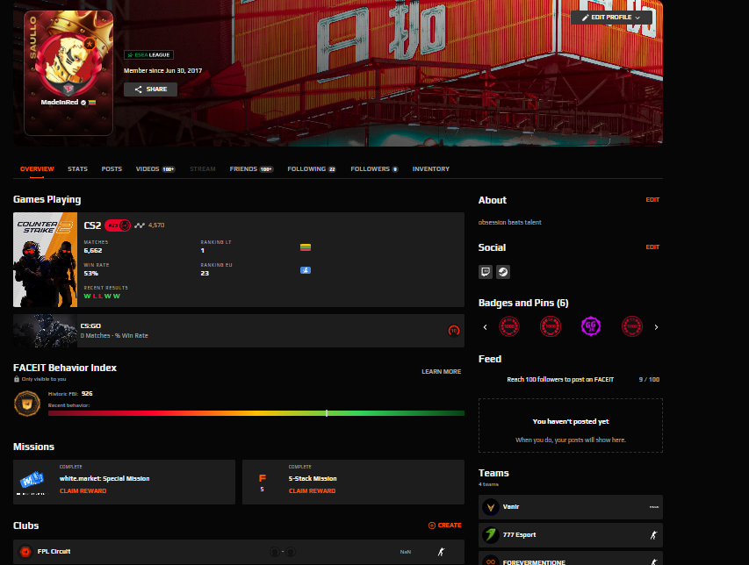Click the Vanir team name
This screenshot has width=749, height=565.
click(511, 507)
